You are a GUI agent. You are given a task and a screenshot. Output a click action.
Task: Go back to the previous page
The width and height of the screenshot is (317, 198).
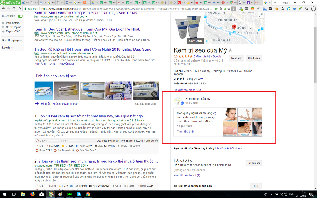[3, 9]
